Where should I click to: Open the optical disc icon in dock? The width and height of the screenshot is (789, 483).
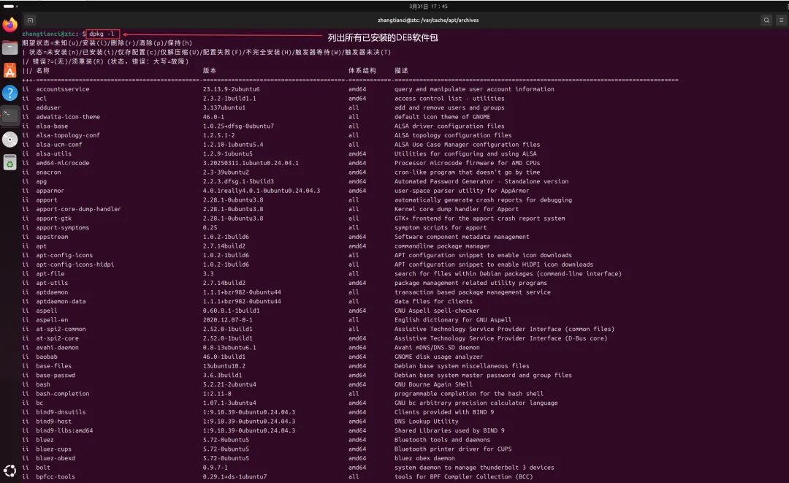tap(10, 140)
